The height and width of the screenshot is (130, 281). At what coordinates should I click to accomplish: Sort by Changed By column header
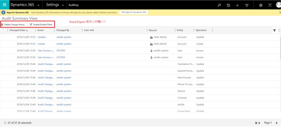pos(63,30)
